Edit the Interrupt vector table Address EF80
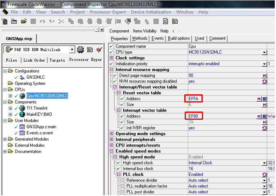The height and width of the screenshot is (196, 276). 193,116
